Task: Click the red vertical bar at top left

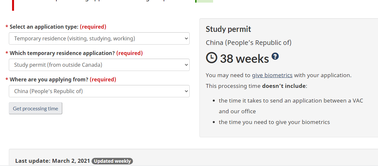Action: pos(13,5)
